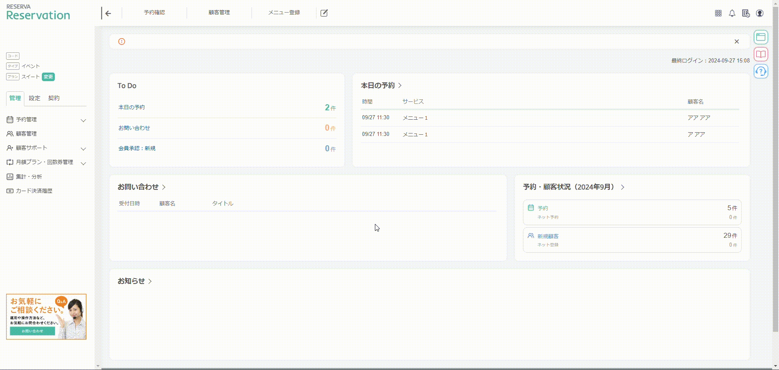Click the 集計・分析 chart icon in sidebar
Image resolution: width=779 pixels, height=370 pixels.
10,177
